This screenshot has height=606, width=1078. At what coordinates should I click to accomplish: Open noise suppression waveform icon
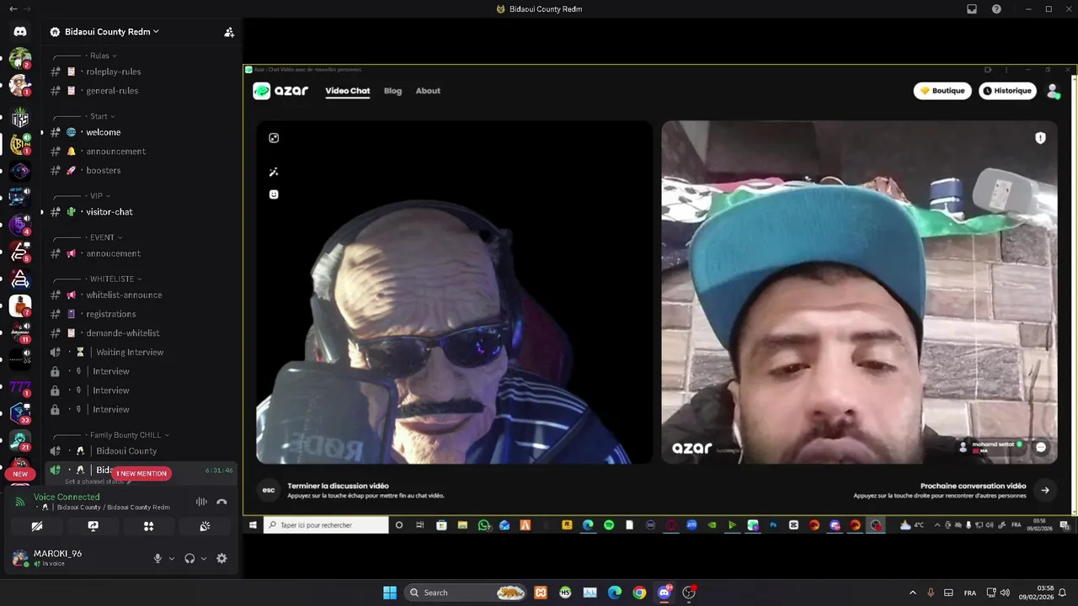pyautogui.click(x=201, y=502)
